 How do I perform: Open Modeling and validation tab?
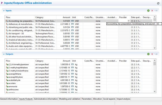[70, 99]
